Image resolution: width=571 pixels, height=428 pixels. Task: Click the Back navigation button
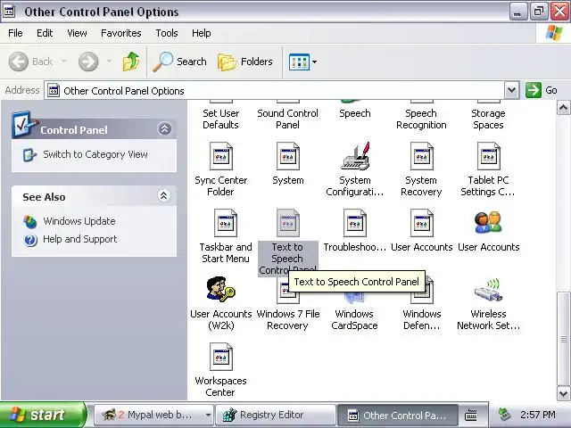pos(31,62)
